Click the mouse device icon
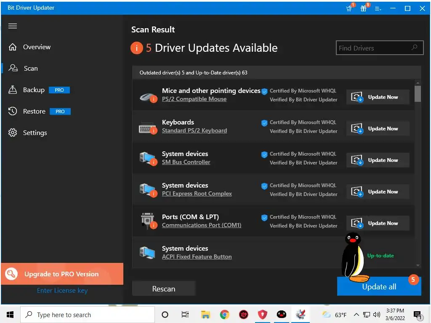The image size is (431, 323). click(x=148, y=97)
